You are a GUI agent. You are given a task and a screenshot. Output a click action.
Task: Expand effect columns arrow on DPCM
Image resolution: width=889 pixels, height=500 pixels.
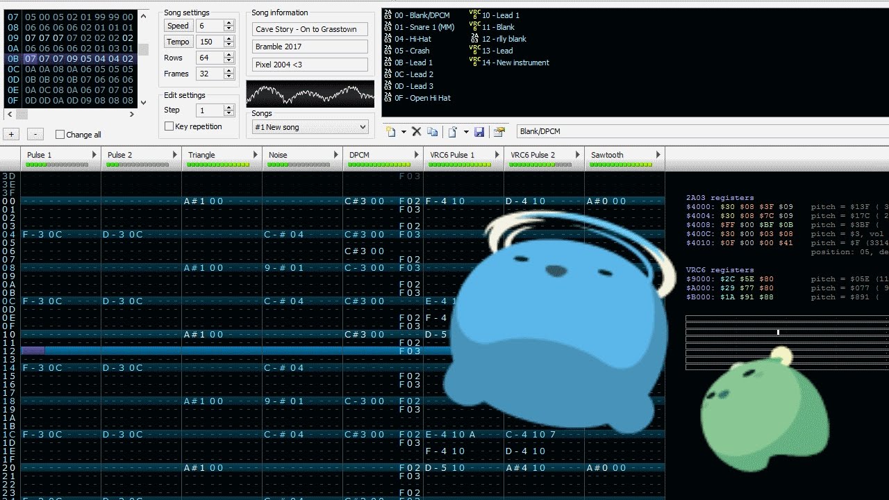point(417,155)
